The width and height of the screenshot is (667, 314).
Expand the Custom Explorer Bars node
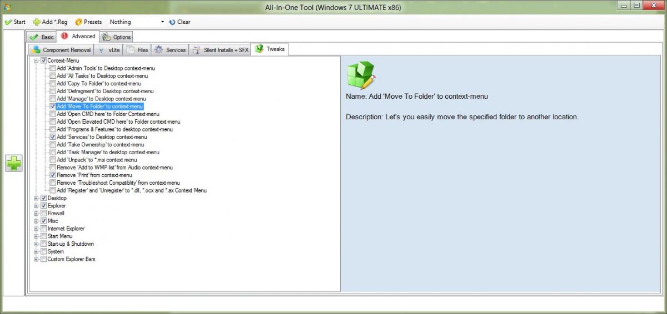coord(36,259)
